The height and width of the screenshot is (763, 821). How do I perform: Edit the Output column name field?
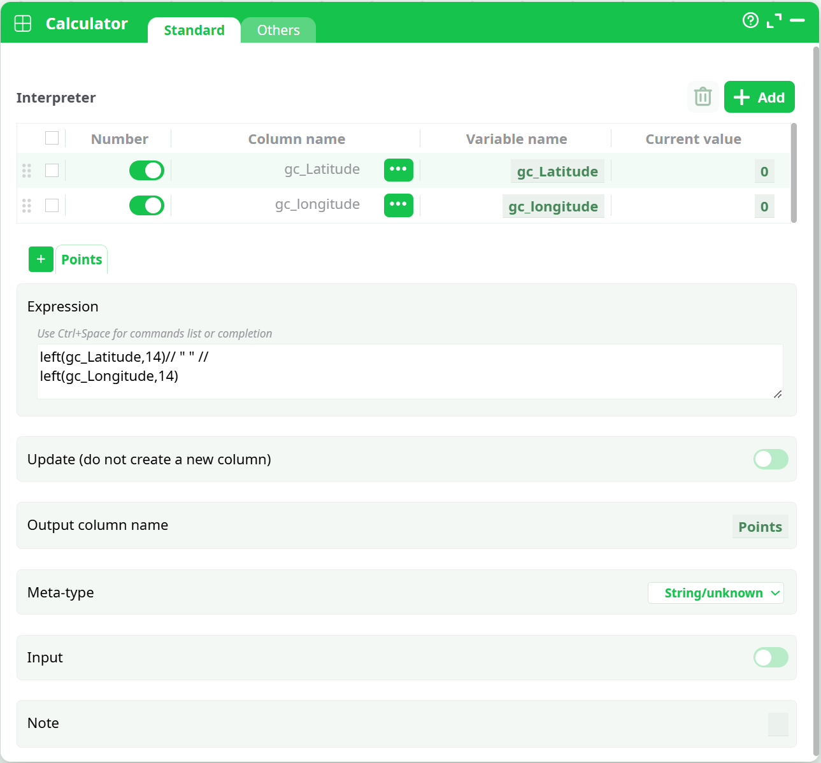(x=759, y=527)
